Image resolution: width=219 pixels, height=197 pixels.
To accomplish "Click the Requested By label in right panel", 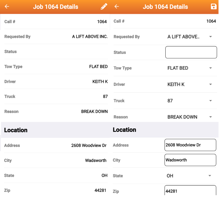I will click(126, 37).
